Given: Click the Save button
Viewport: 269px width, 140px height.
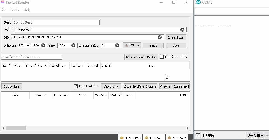Looking at the screenshot, I should click(x=176, y=46).
